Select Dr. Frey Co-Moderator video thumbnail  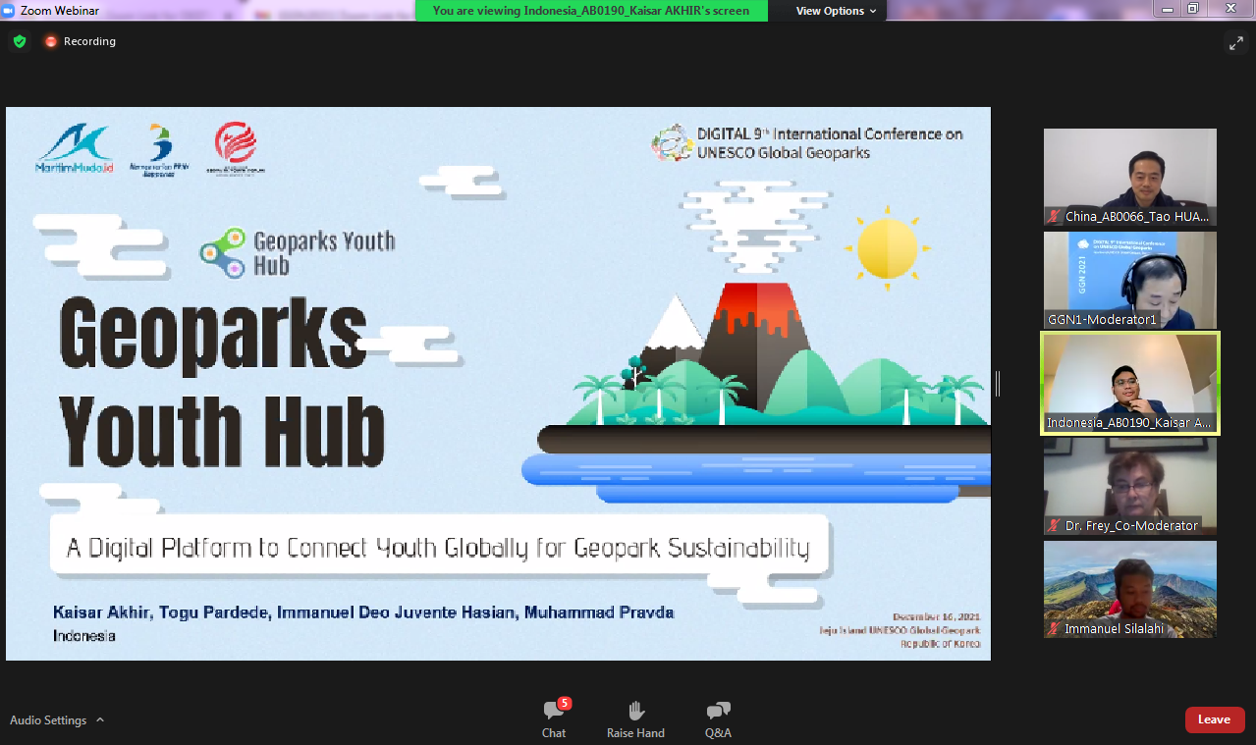point(1129,485)
